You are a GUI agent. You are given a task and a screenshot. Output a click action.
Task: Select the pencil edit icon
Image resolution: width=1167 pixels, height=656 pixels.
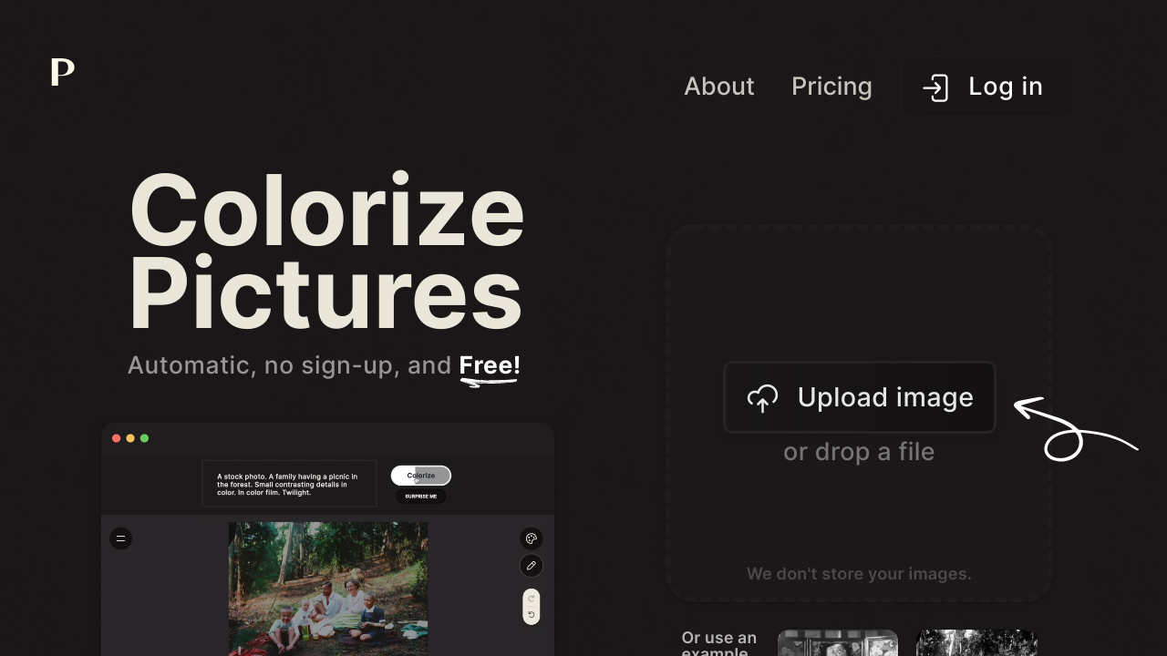click(532, 566)
